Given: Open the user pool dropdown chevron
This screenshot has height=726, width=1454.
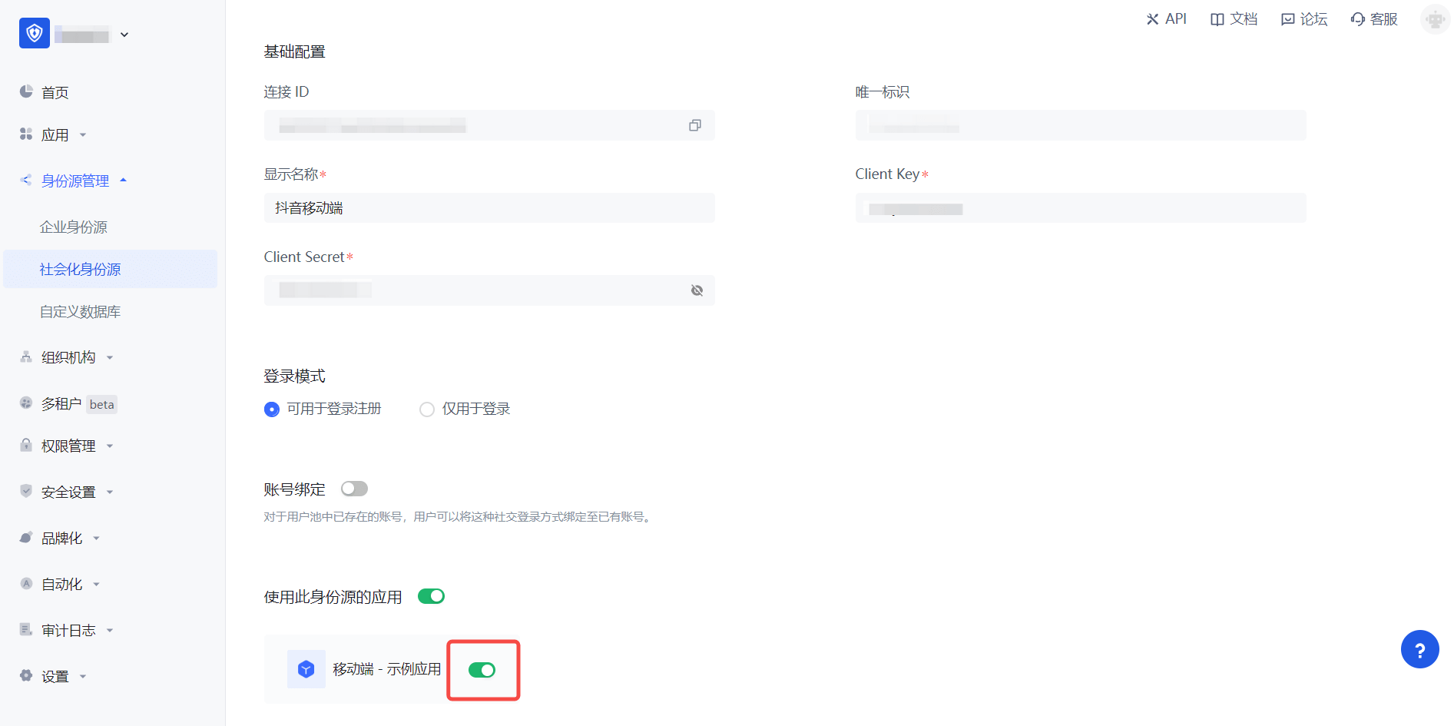Looking at the screenshot, I should click(x=124, y=35).
